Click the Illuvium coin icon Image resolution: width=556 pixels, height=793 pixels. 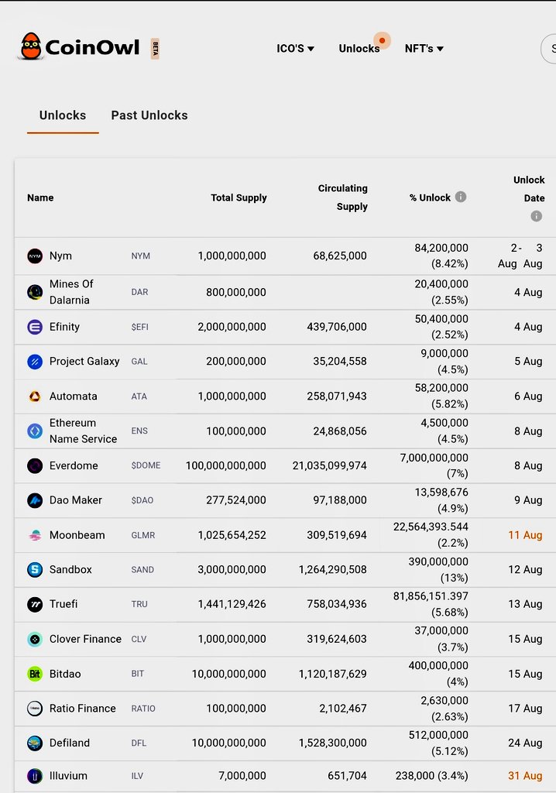35,776
